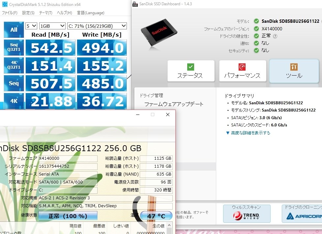Click the green check icon beside ドライブの健全性

(256, 36)
